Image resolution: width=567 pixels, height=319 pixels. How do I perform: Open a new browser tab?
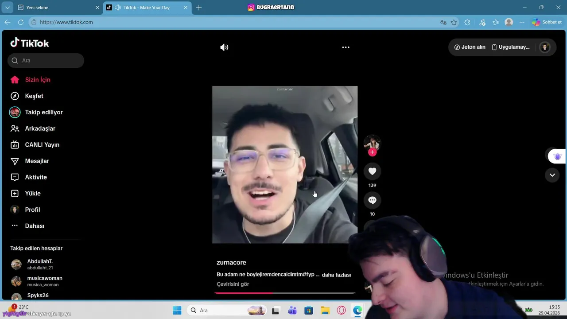click(199, 8)
